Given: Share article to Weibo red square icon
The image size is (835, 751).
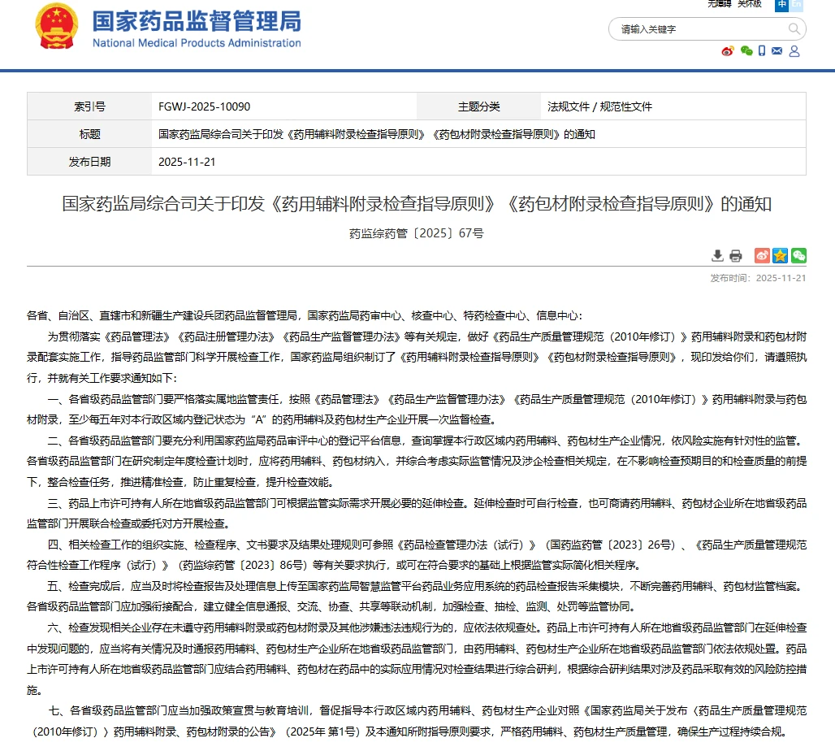Looking at the screenshot, I should click(762, 256).
